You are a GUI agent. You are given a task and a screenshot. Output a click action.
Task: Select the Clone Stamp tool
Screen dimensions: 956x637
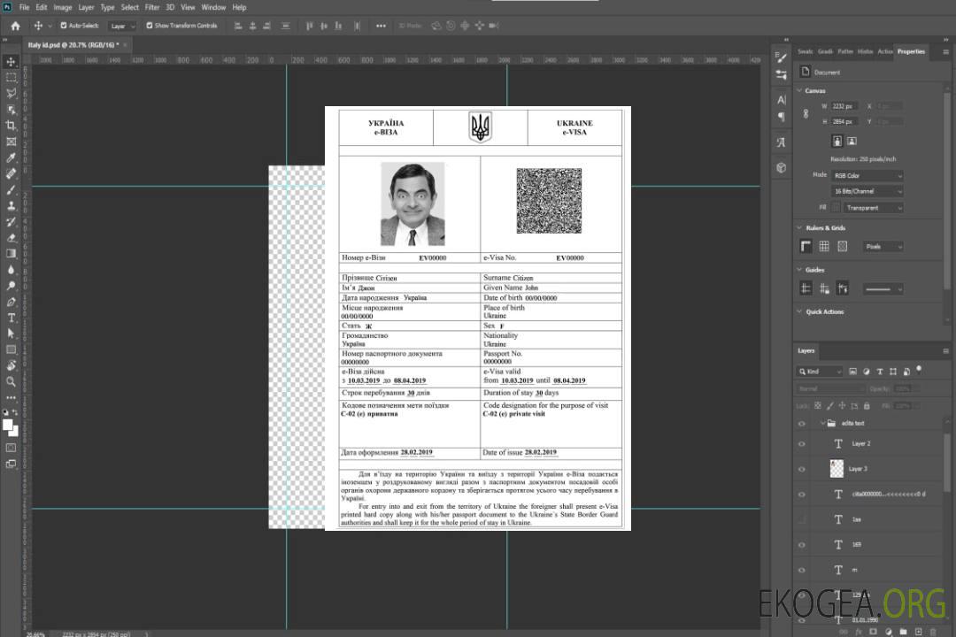(11, 206)
